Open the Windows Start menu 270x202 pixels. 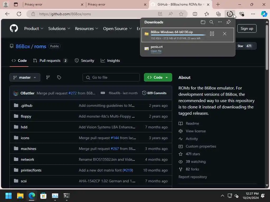click(x=8, y=196)
